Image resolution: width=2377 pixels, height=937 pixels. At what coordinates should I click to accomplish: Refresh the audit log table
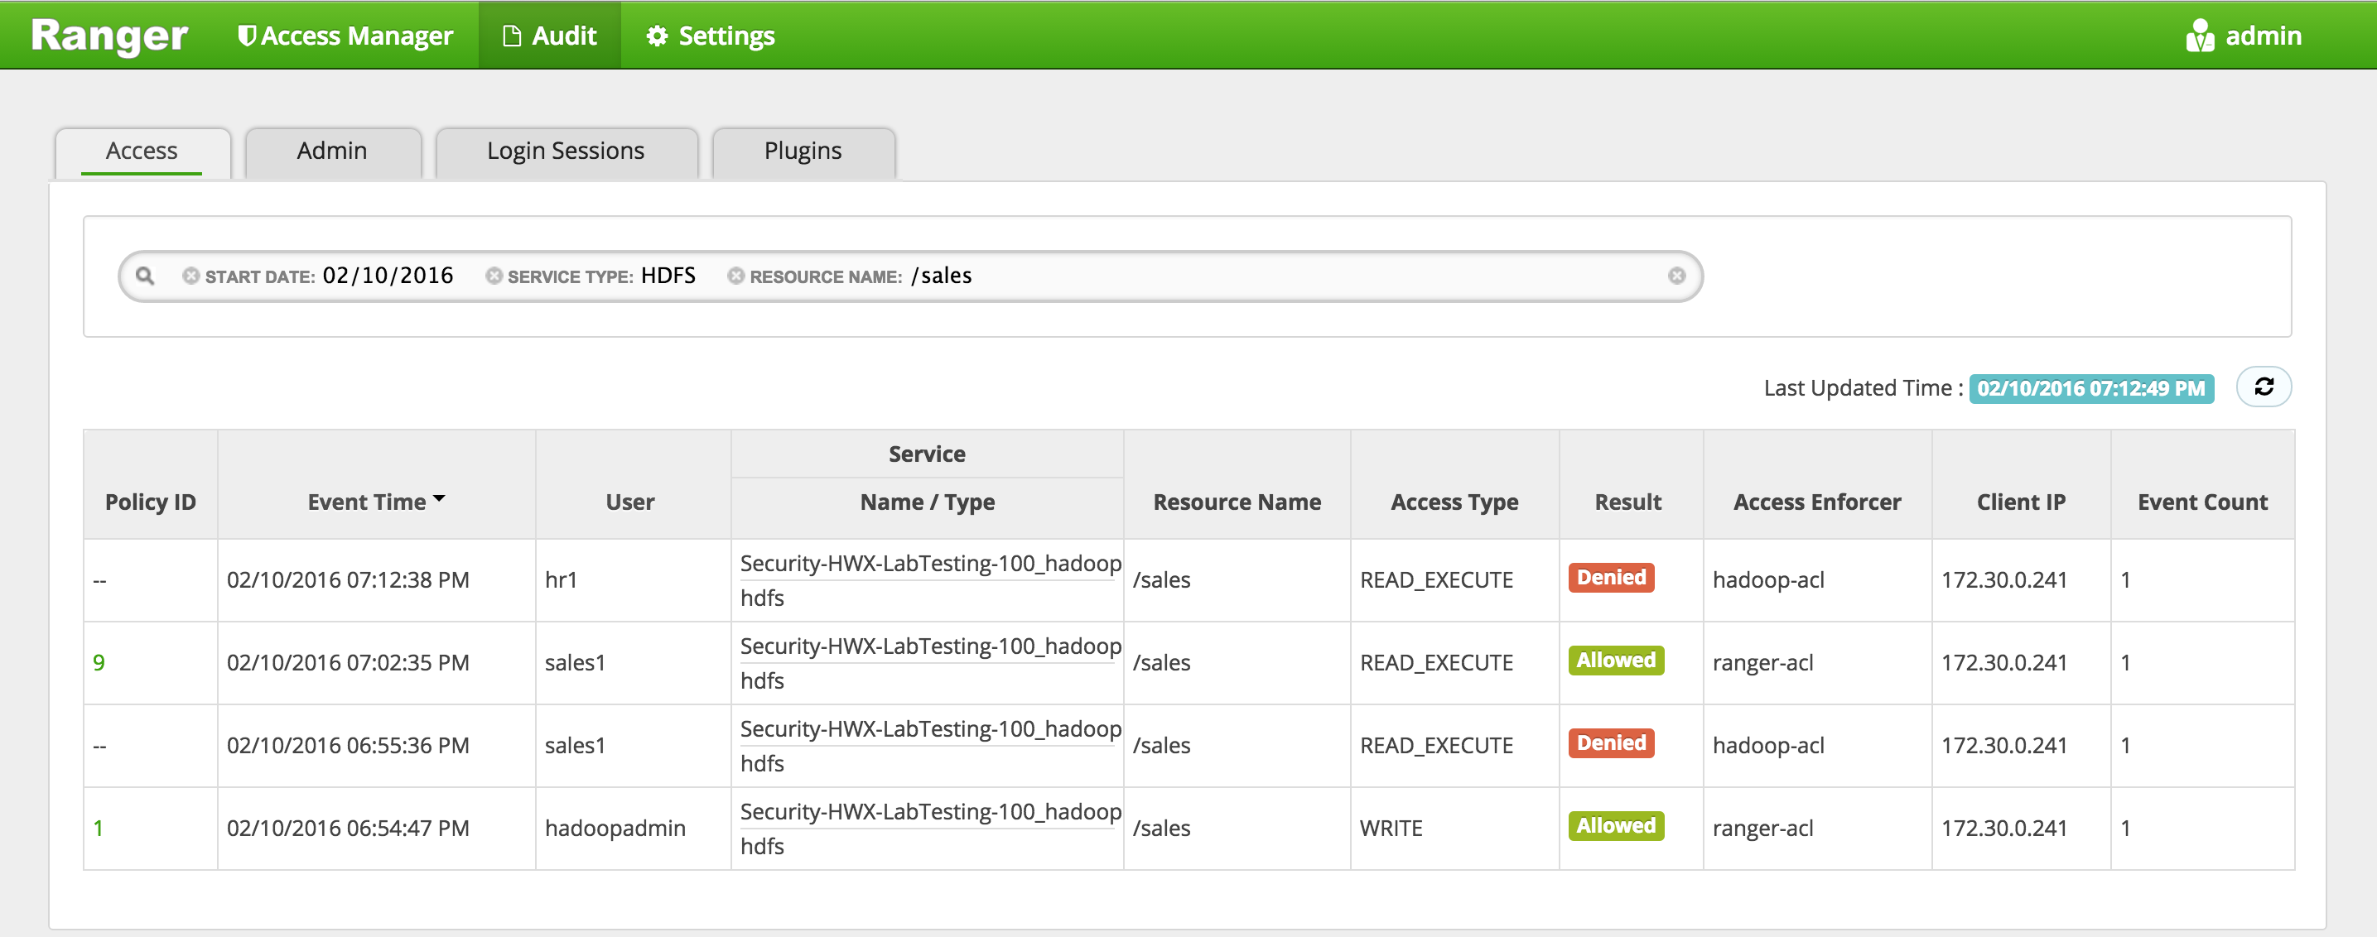[x=2263, y=387]
